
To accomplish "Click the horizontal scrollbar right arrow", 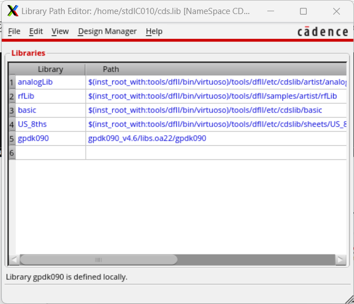I will pos(340,260).
